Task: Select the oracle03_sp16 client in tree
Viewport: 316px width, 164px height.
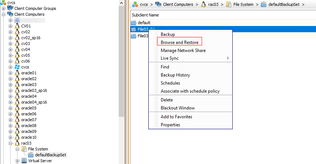Action: click(x=34, y=90)
